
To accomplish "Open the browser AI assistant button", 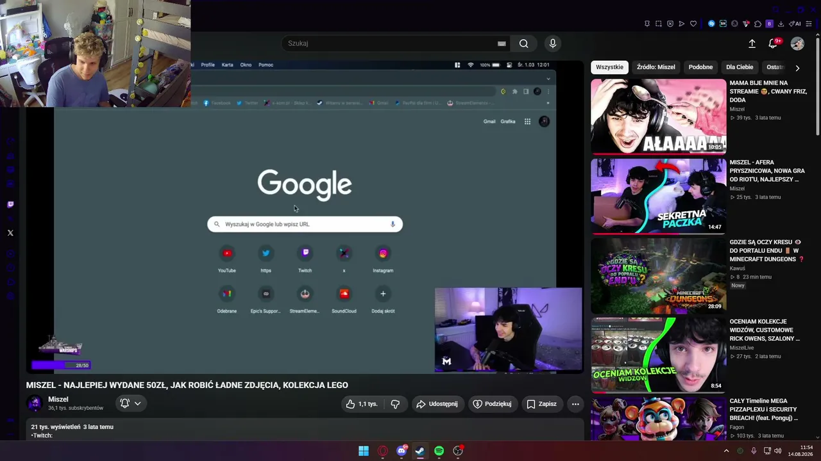I will (795, 24).
